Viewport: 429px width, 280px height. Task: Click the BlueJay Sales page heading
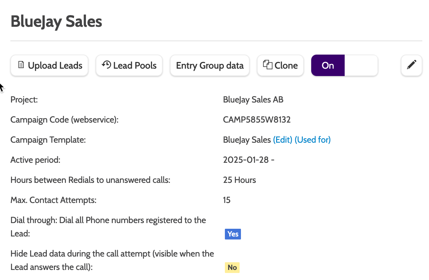coord(56,21)
